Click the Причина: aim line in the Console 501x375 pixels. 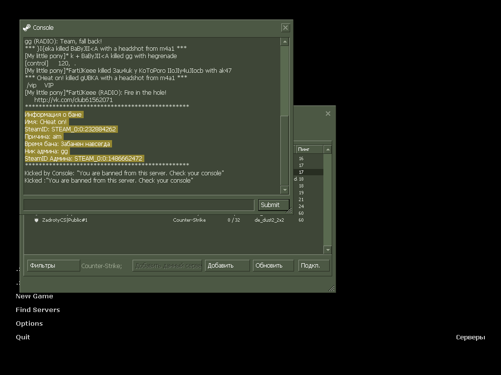[43, 137]
